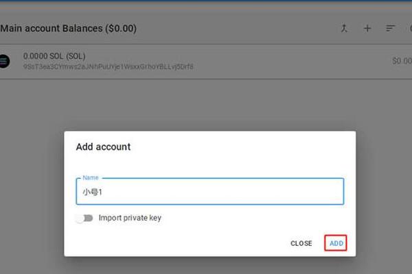
Task: Click the ADD button
Action: (336, 243)
